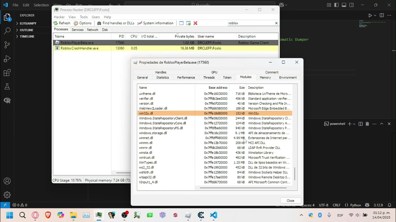
Task: Open VS Code Testing flask icon
Action: tap(7, 87)
